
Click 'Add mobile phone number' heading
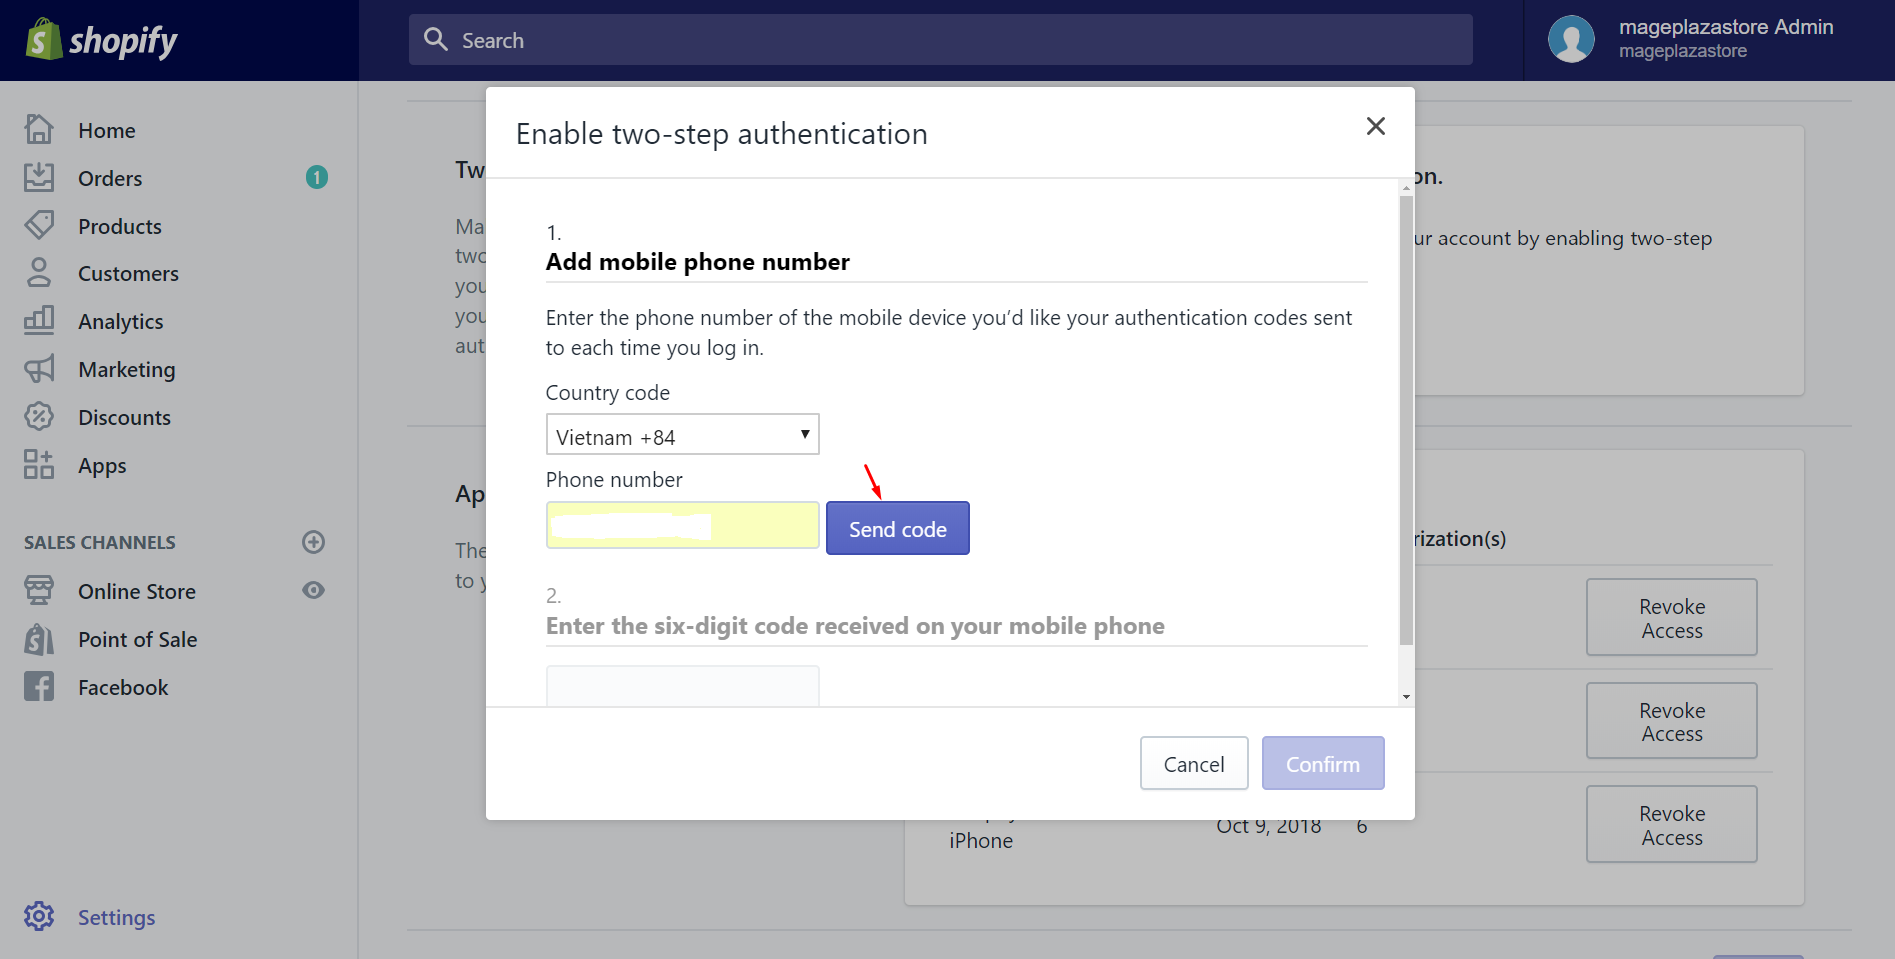pyautogui.click(x=697, y=262)
